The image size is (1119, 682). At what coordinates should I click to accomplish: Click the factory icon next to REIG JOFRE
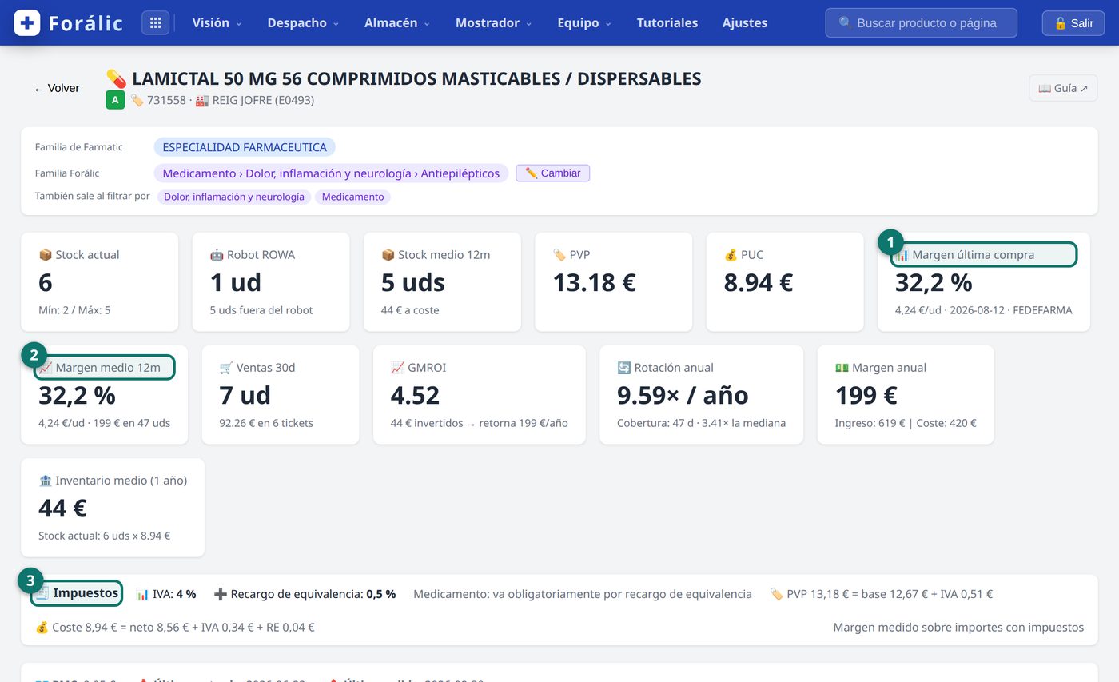pyautogui.click(x=201, y=100)
